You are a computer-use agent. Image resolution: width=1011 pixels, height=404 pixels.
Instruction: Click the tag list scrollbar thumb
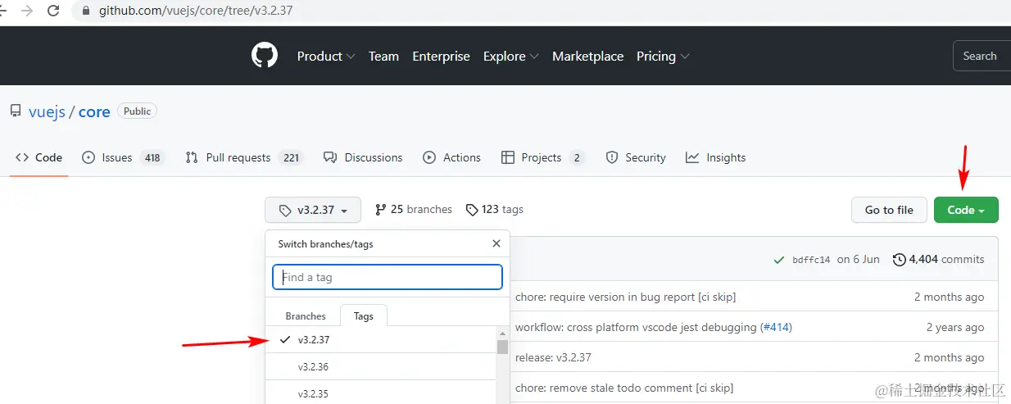[502, 346]
